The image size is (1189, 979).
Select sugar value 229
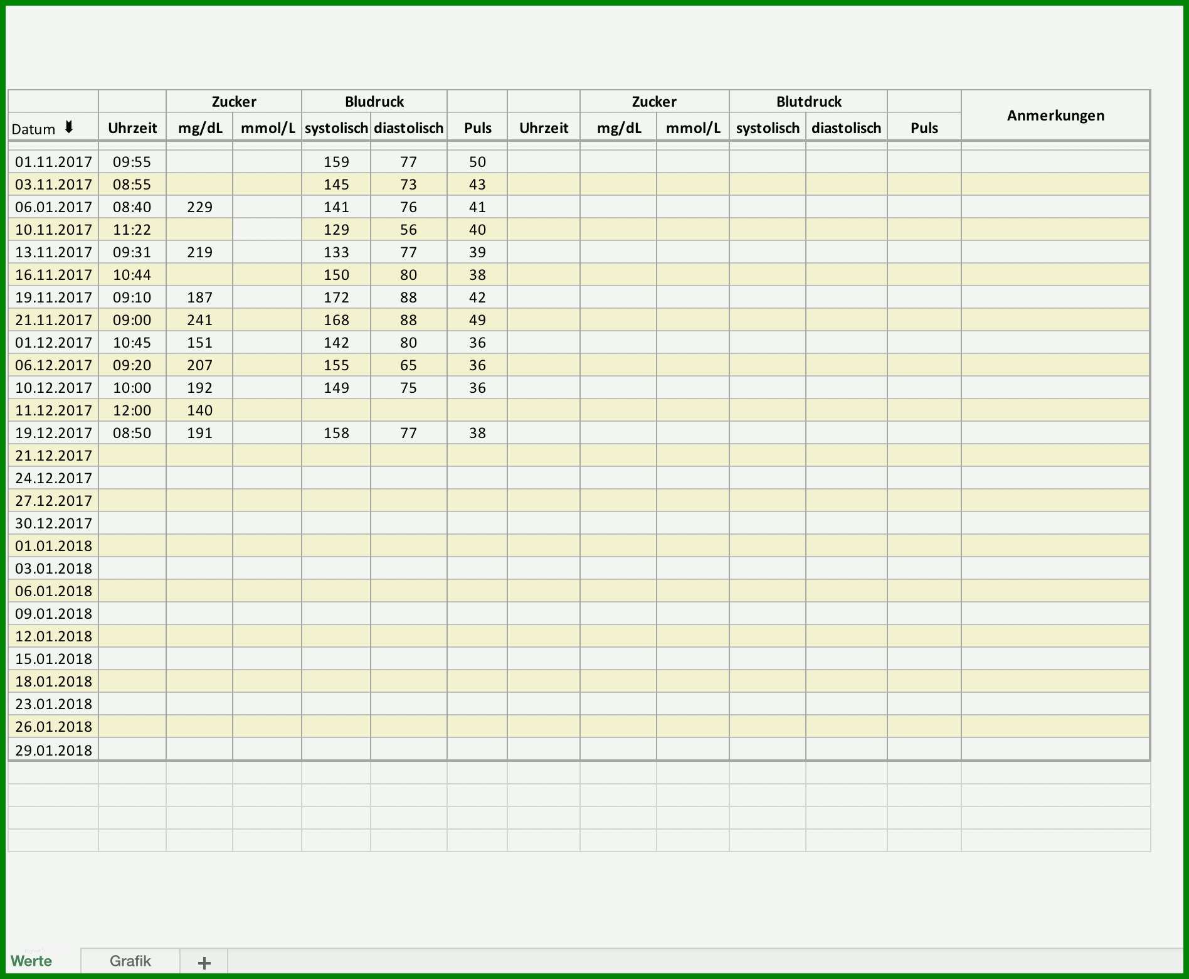point(199,207)
